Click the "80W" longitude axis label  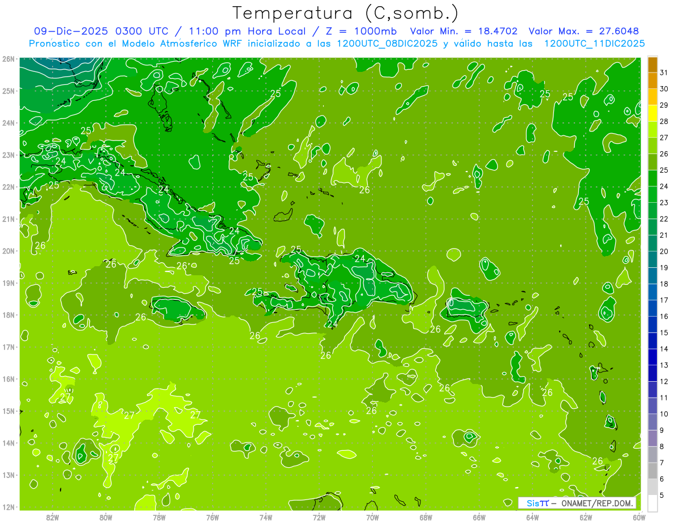(106, 518)
